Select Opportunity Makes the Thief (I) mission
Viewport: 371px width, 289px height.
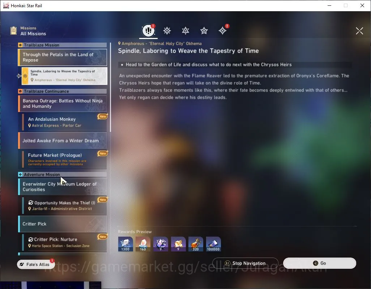pos(64,206)
